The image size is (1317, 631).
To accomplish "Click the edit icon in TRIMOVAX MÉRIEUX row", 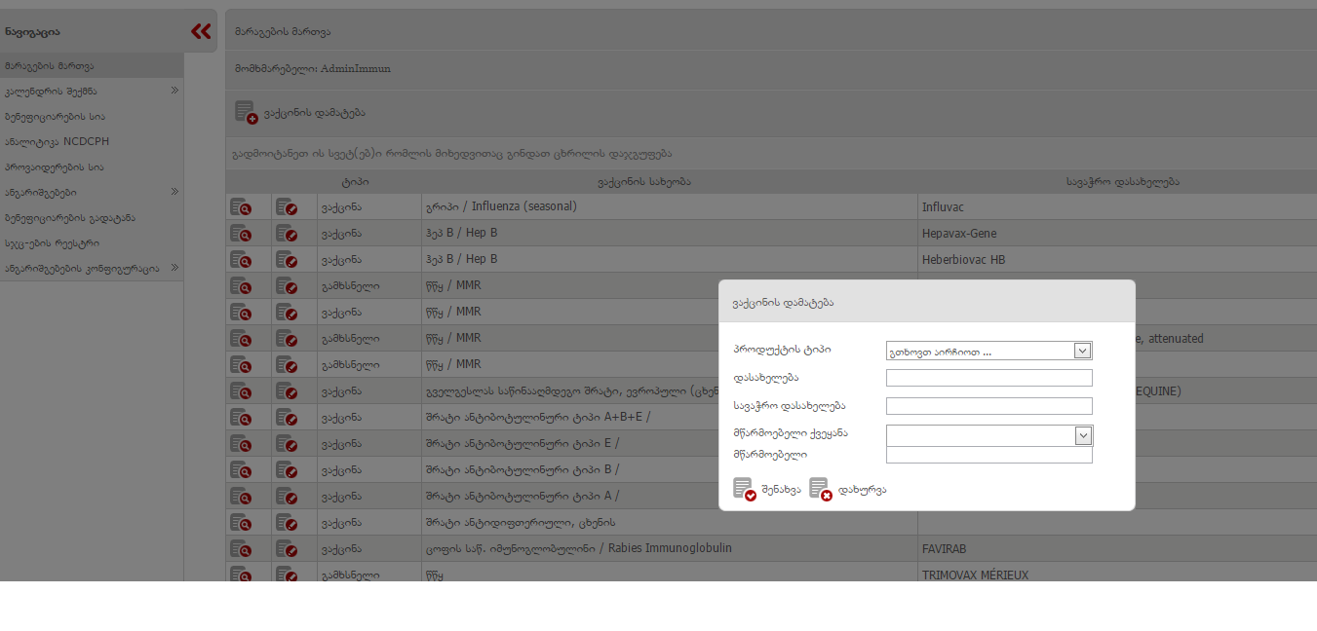I will click(287, 575).
